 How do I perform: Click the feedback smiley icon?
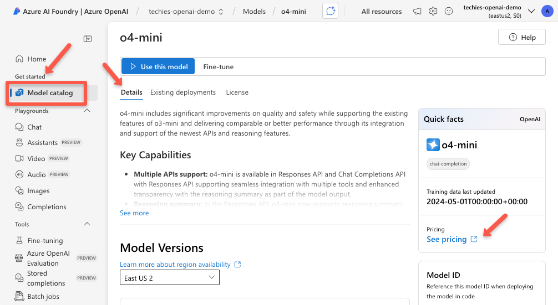pyautogui.click(x=449, y=12)
